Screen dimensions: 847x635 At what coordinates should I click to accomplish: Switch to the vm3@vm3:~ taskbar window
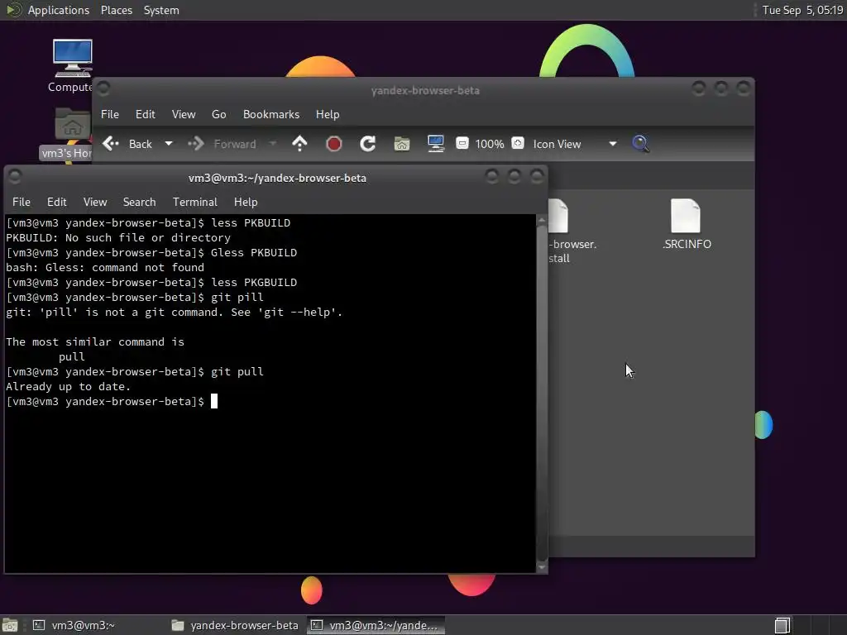click(x=74, y=625)
